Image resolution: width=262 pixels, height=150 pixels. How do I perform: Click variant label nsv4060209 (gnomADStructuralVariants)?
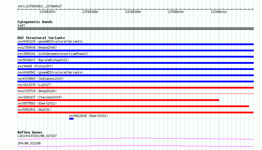(x=50, y=41)
